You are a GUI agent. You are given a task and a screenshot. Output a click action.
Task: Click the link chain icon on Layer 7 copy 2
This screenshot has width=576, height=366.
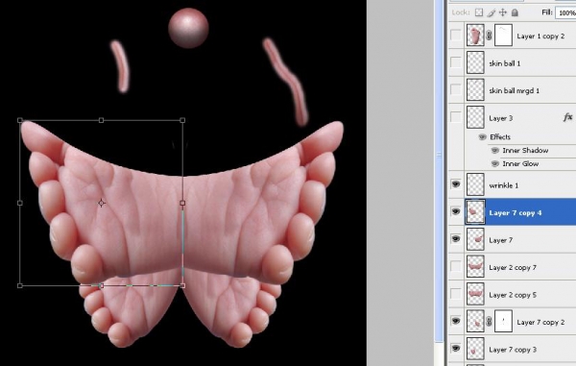489,322
